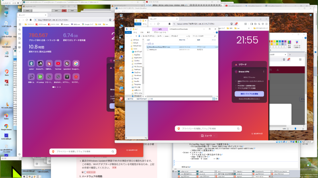Expand Explorer ribbon with chevron near help
The image size is (318, 178).
tap(214, 32)
